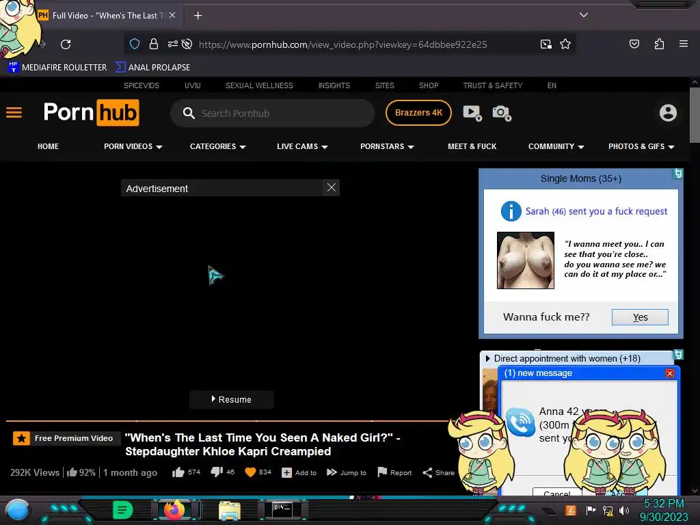
Task: Expand the list all tabs chevron
Action: coord(584,15)
